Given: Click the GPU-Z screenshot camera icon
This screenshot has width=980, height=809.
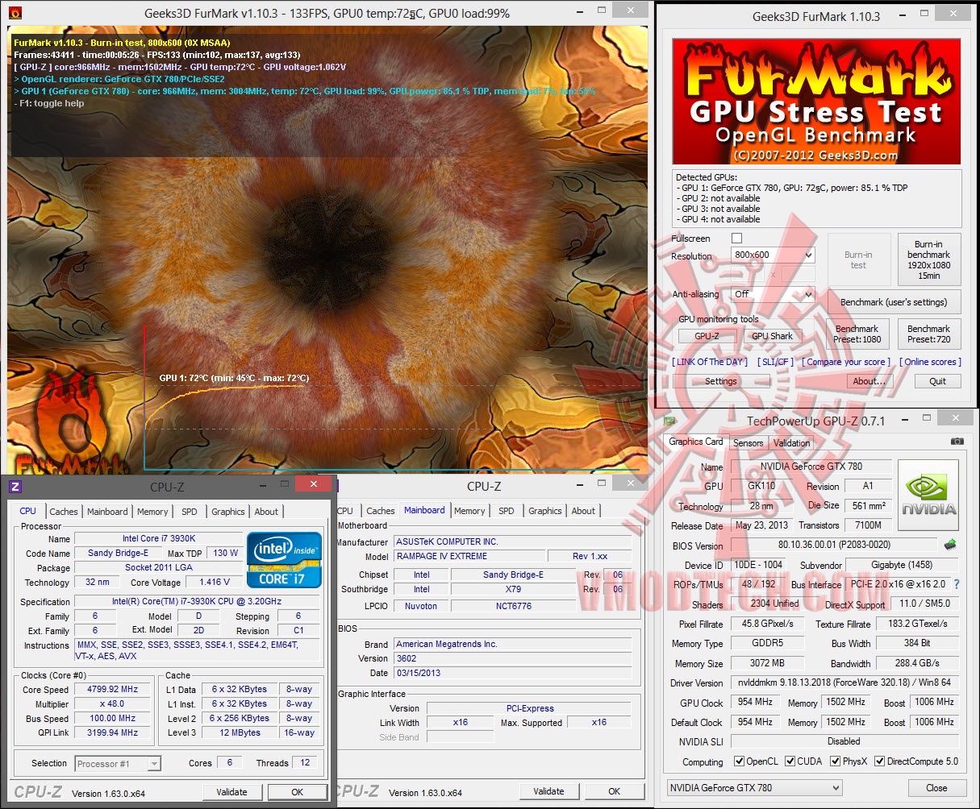Looking at the screenshot, I should 957,442.
